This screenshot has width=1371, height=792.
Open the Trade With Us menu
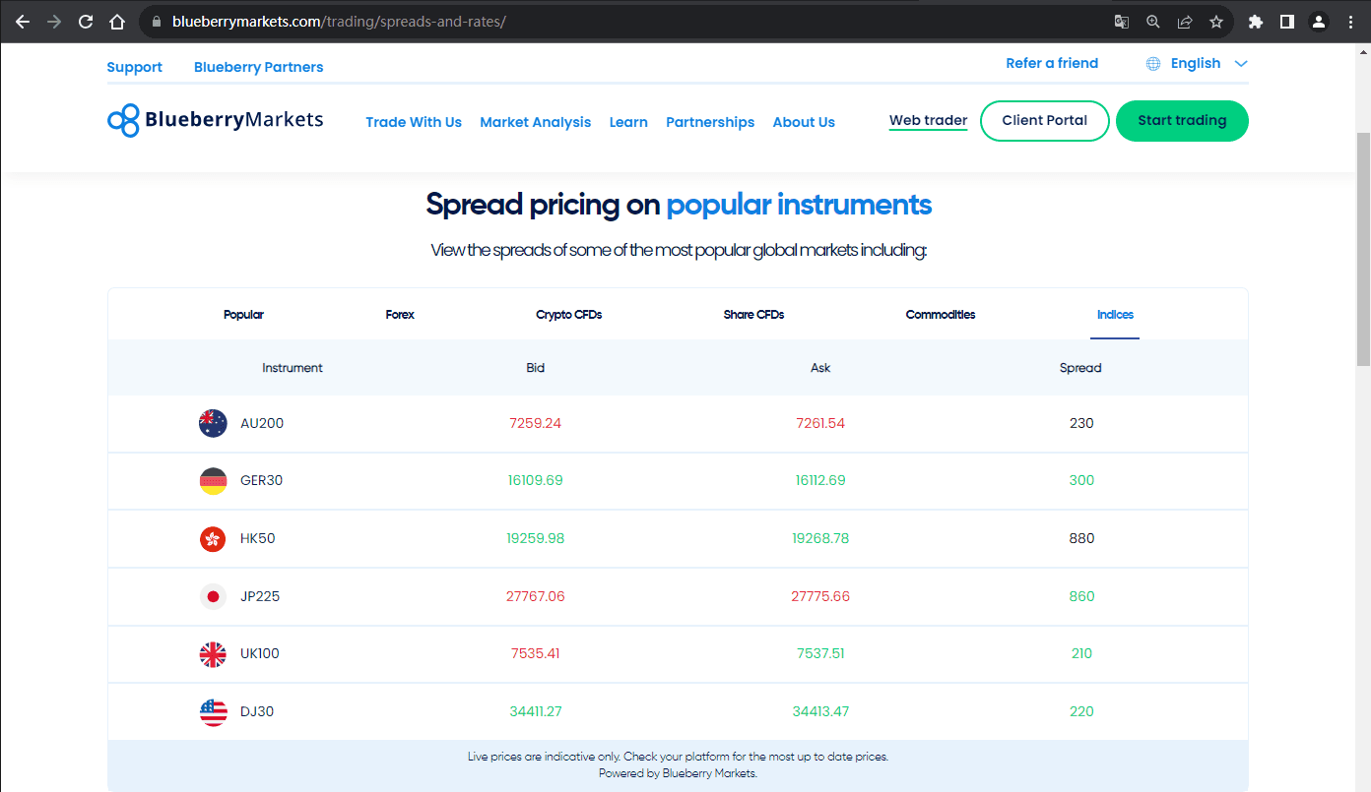tap(414, 122)
